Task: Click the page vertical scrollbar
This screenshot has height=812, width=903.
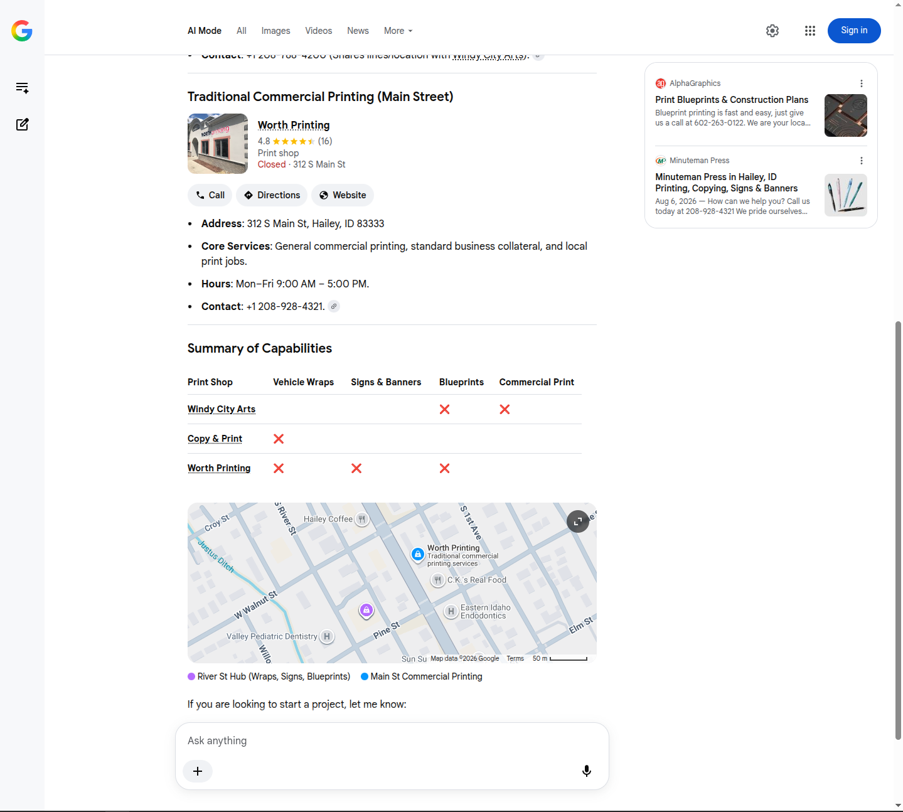Action: pyautogui.click(x=898, y=530)
